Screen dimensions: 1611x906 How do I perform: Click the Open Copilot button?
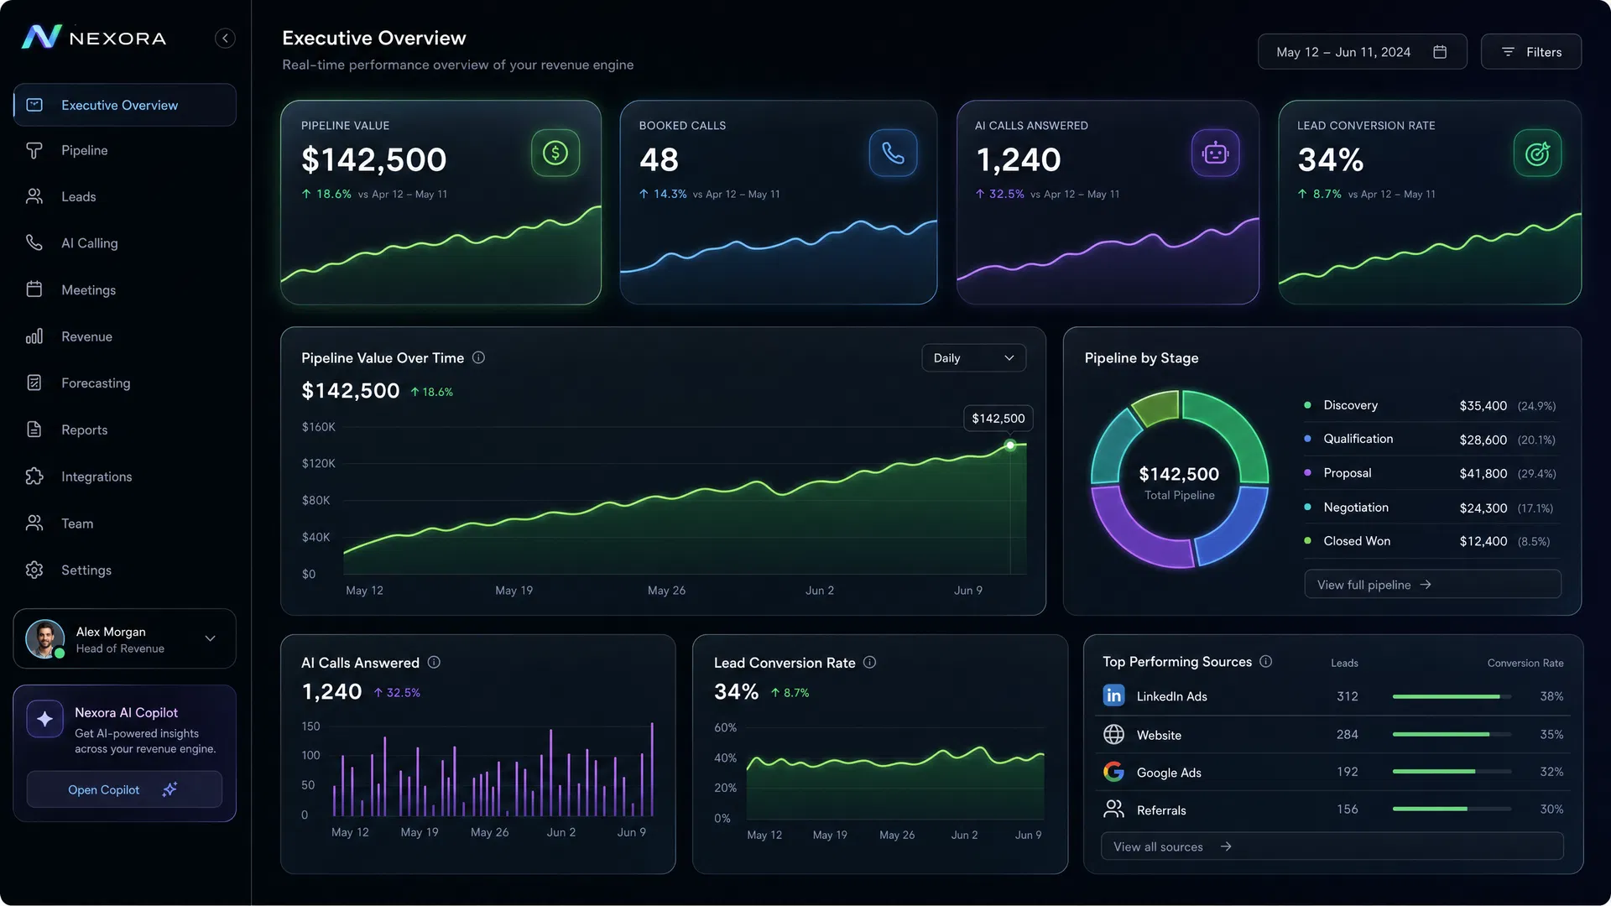[x=124, y=789]
